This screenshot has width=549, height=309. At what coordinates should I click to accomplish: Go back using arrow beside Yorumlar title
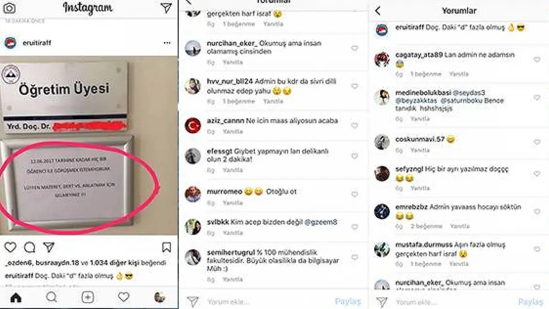coord(377,11)
